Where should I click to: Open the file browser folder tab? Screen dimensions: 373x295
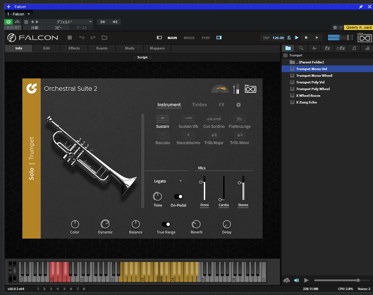click(288, 48)
